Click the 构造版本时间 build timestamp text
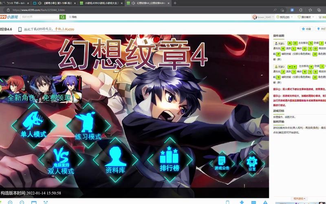This screenshot has height=204, width=326. coord(31,193)
